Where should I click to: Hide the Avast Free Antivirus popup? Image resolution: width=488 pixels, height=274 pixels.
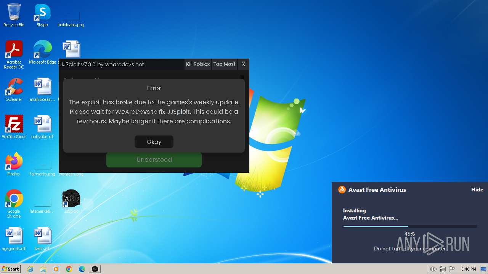pyautogui.click(x=477, y=190)
